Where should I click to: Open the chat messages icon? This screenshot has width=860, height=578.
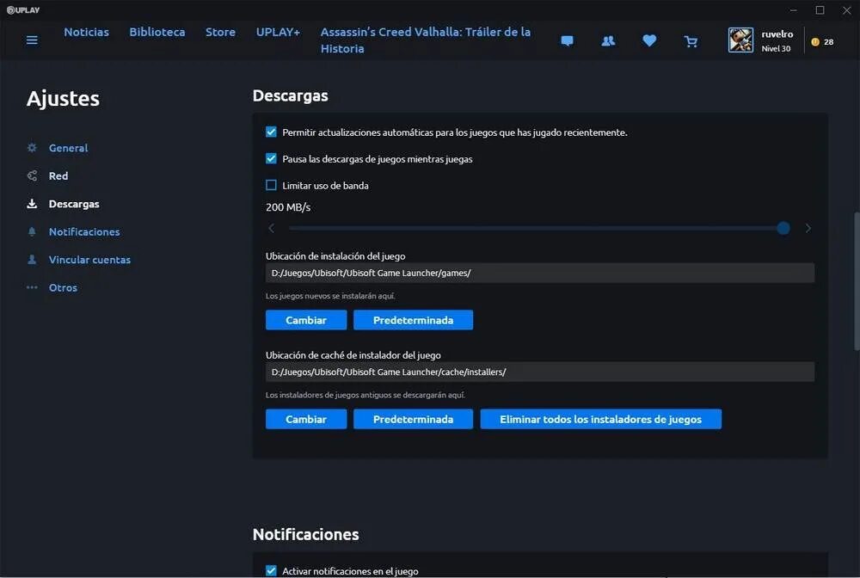coord(567,40)
